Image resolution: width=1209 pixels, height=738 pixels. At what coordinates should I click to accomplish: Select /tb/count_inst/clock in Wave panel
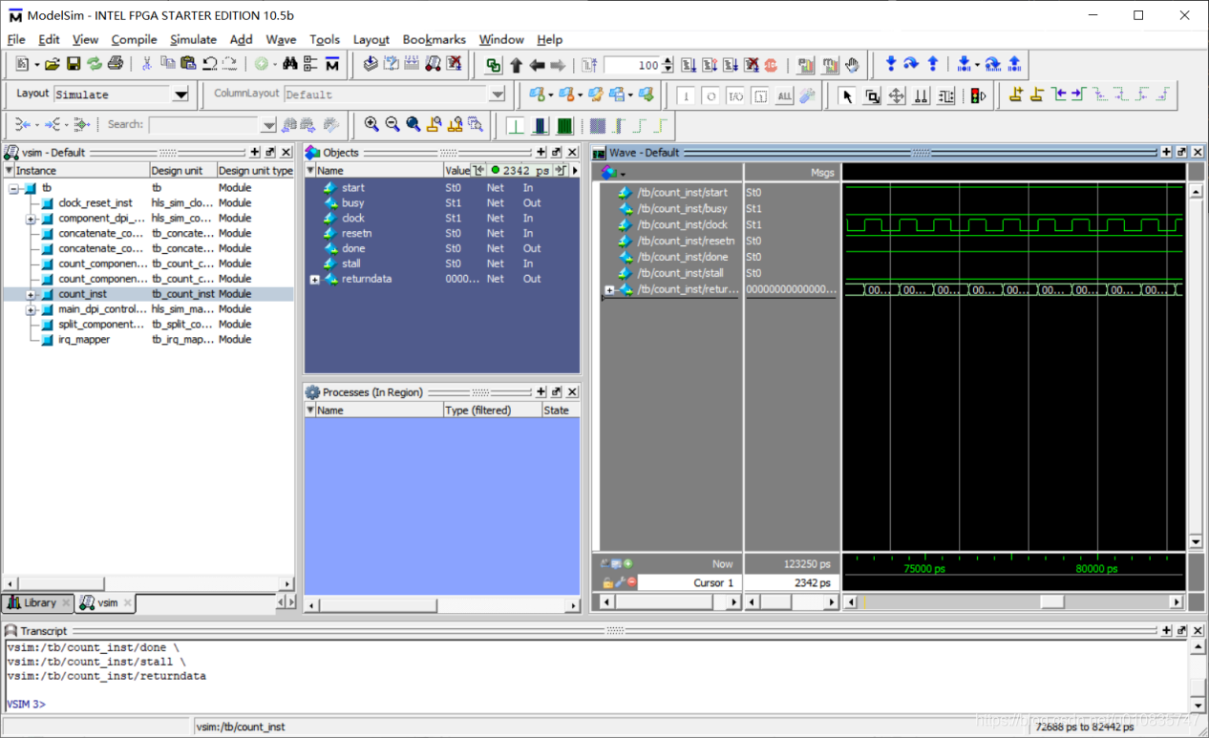click(x=683, y=224)
